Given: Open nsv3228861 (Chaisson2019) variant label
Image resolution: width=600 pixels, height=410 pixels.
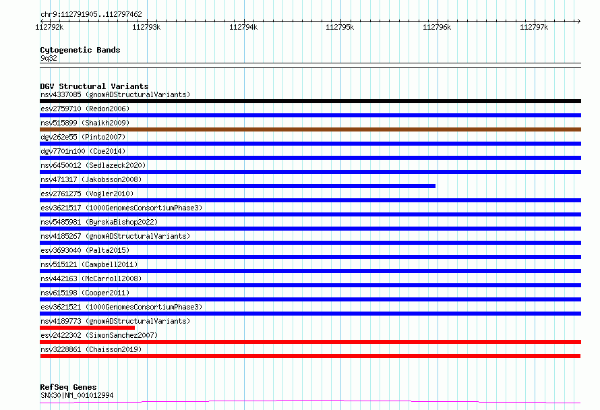Looking at the screenshot, I should click(x=91, y=349).
